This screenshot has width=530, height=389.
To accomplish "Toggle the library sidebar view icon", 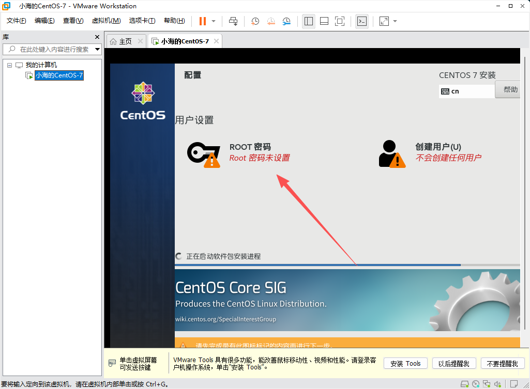I will 309,21.
